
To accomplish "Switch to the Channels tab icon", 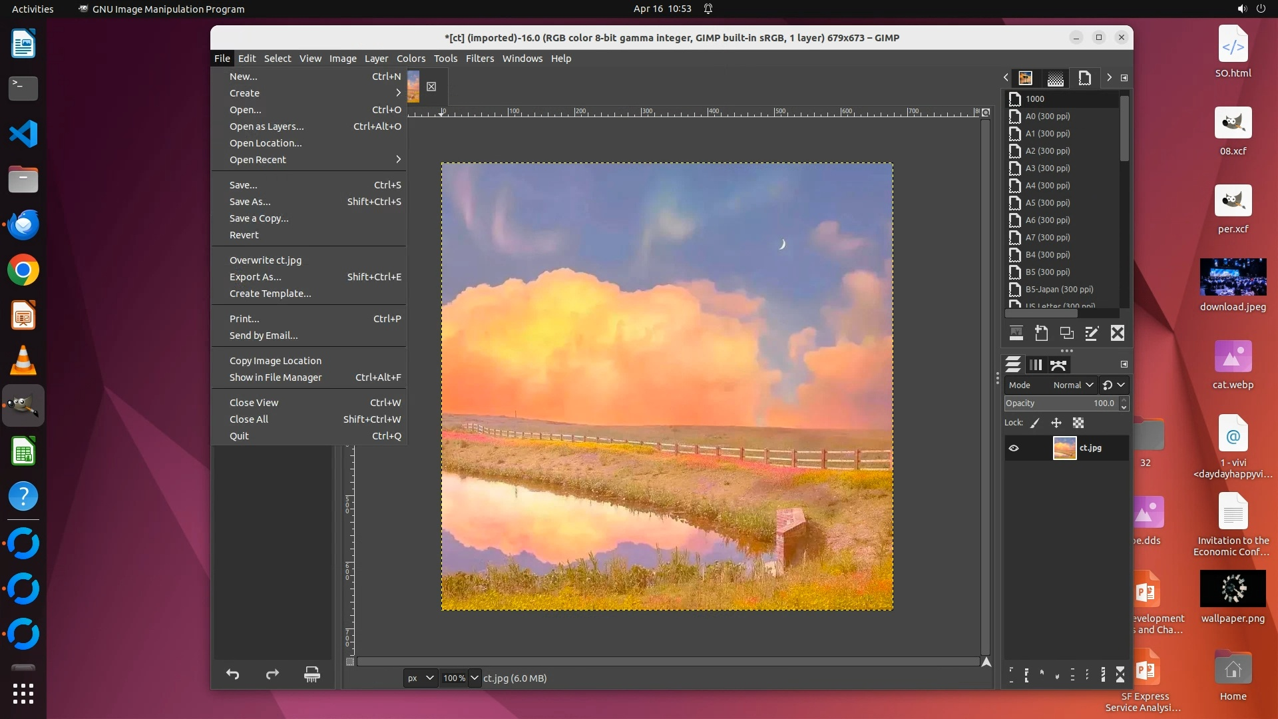I will [x=1036, y=365].
